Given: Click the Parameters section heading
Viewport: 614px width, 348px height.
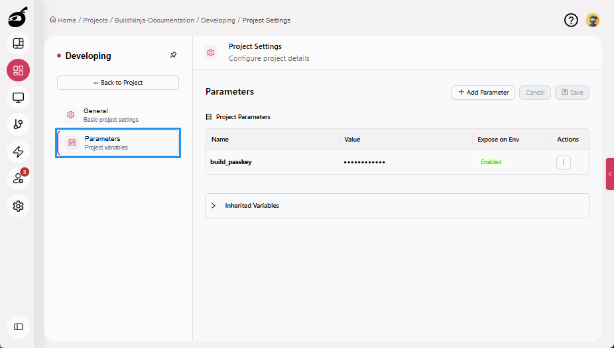Looking at the screenshot, I should click(230, 92).
